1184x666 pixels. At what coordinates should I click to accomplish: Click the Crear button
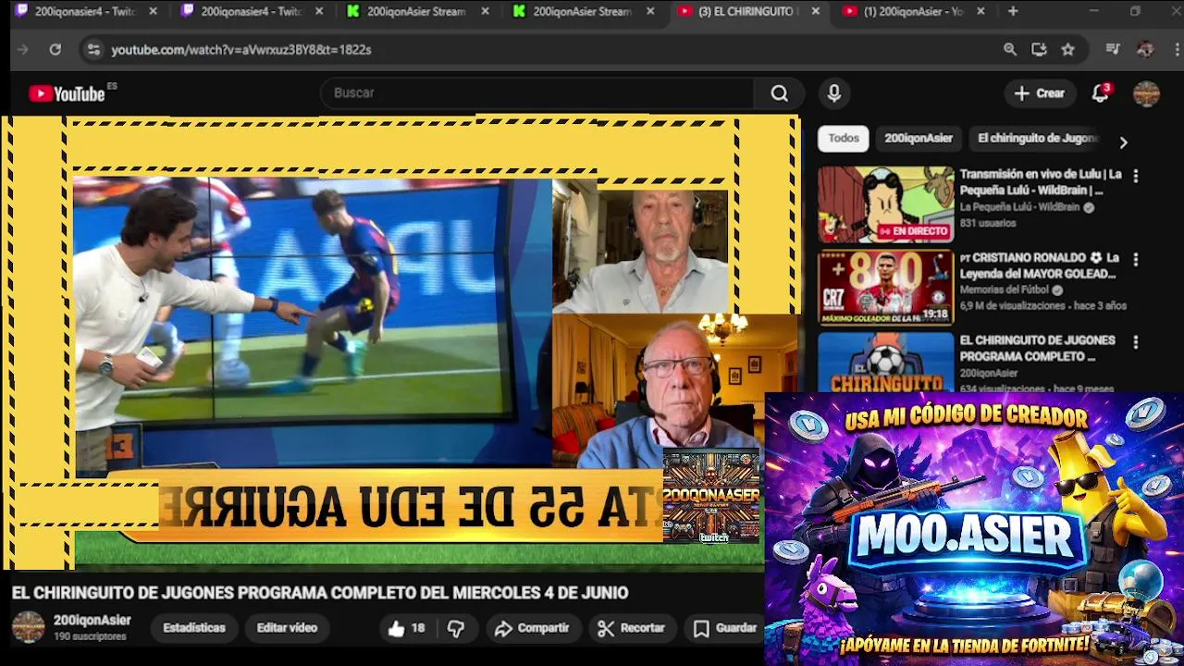pos(1040,93)
